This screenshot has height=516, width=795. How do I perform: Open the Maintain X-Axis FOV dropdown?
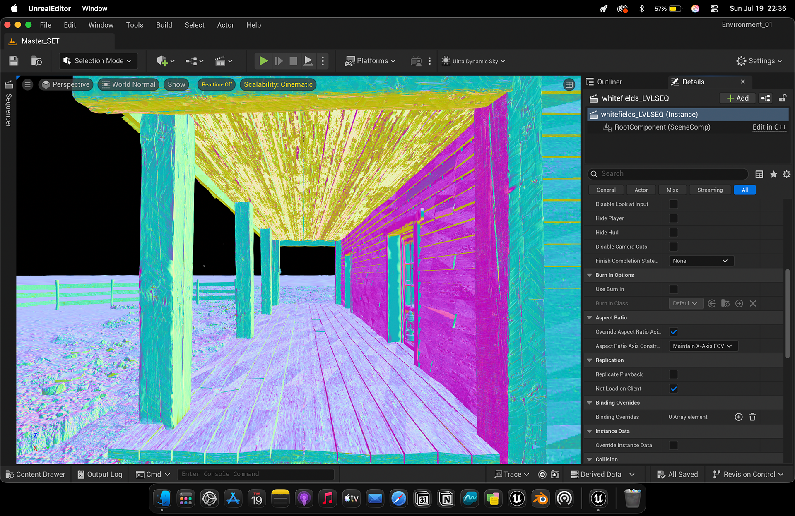click(703, 346)
